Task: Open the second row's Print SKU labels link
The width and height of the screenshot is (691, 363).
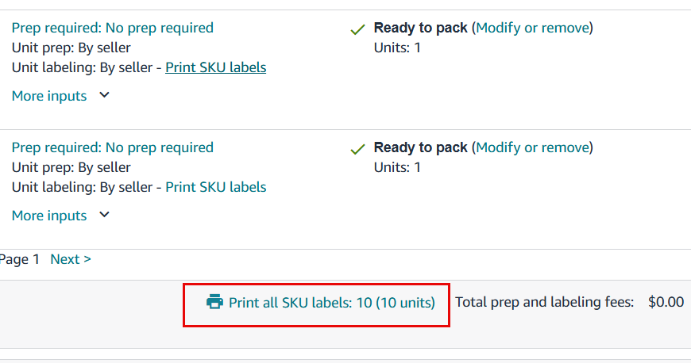Action: pos(215,187)
